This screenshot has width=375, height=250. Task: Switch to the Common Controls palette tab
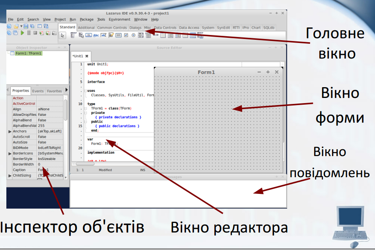tap(112, 27)
